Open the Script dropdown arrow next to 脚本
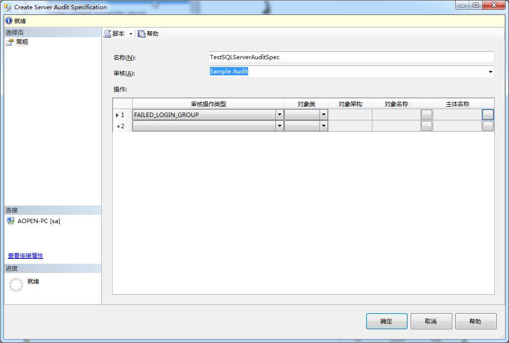This screenshot has width=509, height=343. (131, 34)
